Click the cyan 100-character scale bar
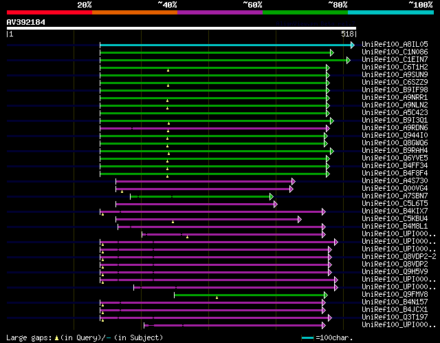 (x=307, y=337)
